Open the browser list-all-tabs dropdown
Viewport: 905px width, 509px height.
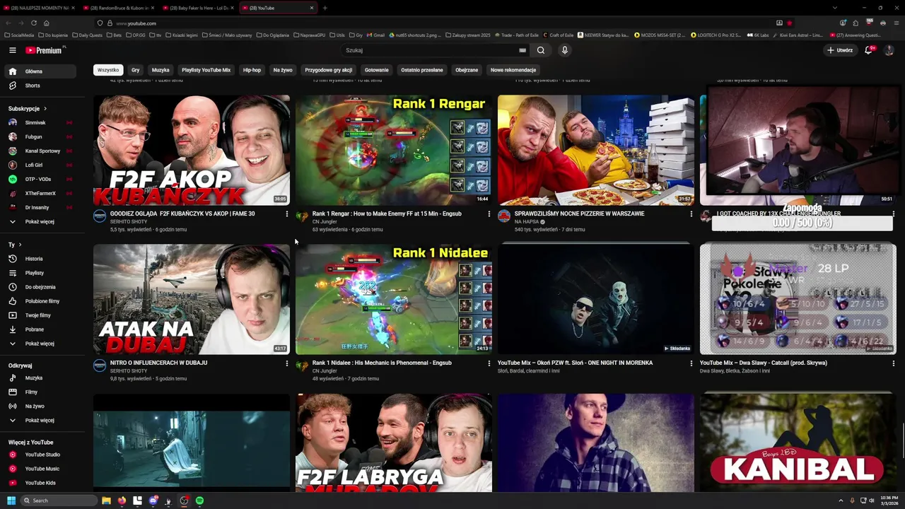click(834, 8)
